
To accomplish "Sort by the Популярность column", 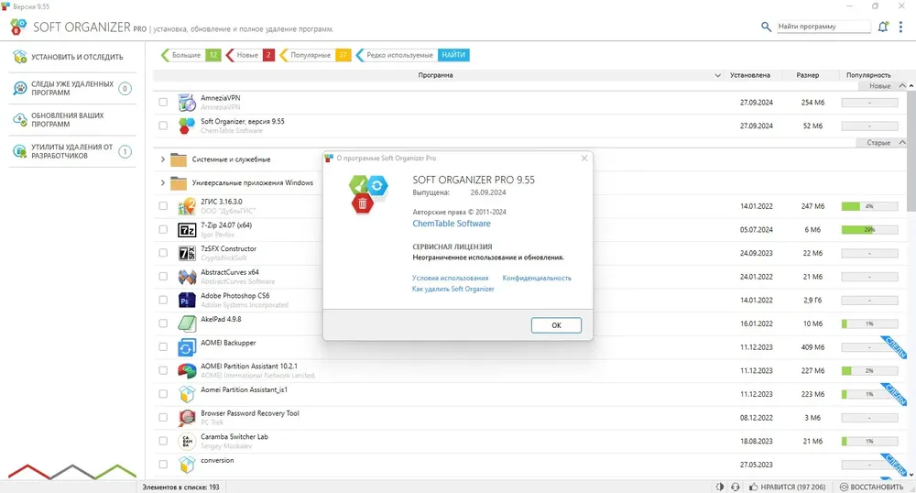I will (868, 75).
